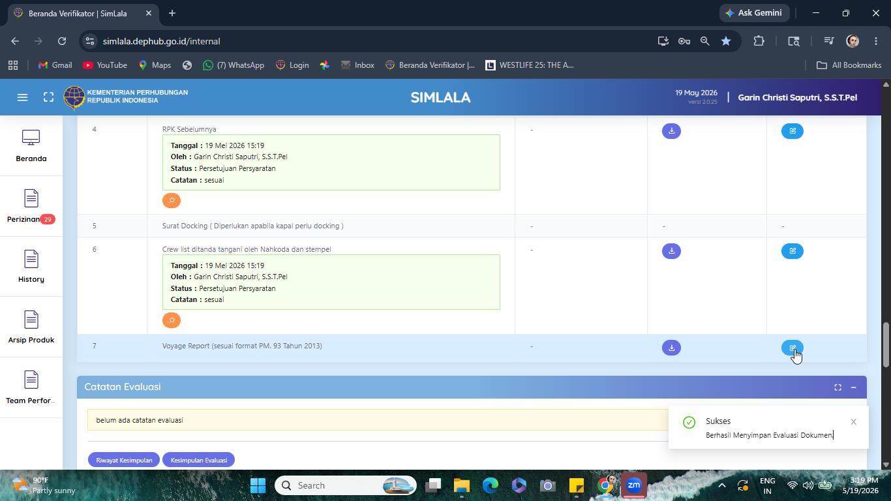
Task: Maximize the Catatan Evaluasi panel
Action: click(x=838, y=387)
